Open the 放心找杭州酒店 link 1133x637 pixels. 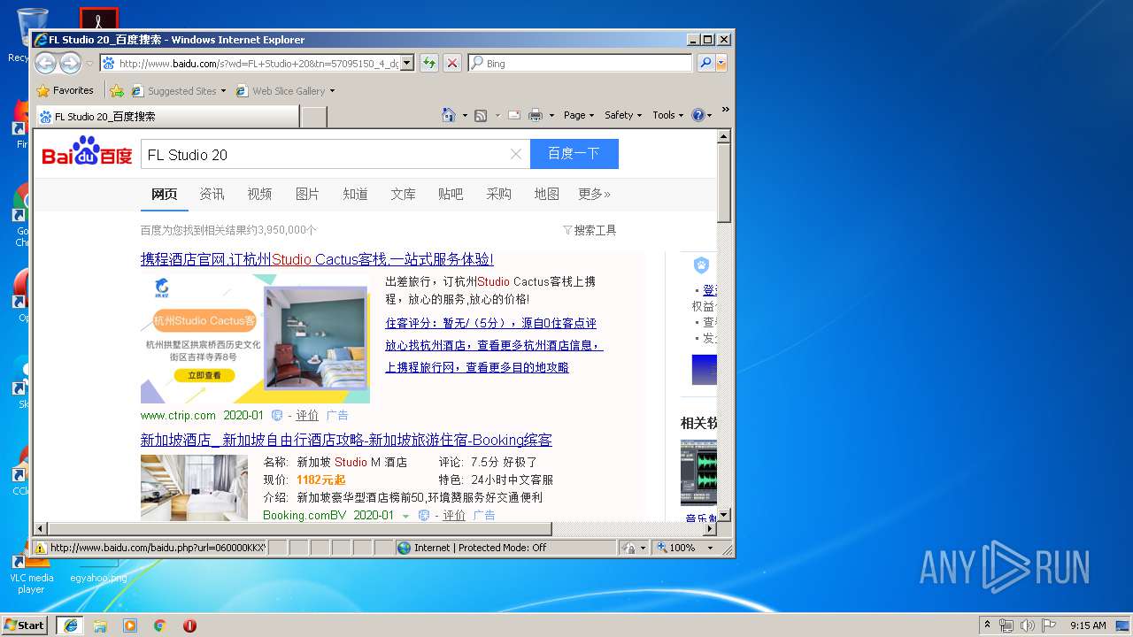coord(494,345)
